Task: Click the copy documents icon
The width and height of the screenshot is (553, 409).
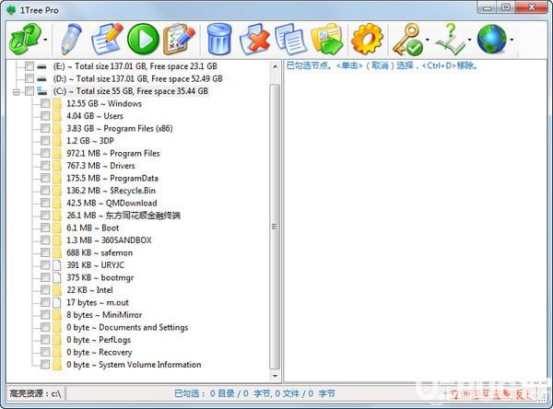Action: [x=290, y=39]
